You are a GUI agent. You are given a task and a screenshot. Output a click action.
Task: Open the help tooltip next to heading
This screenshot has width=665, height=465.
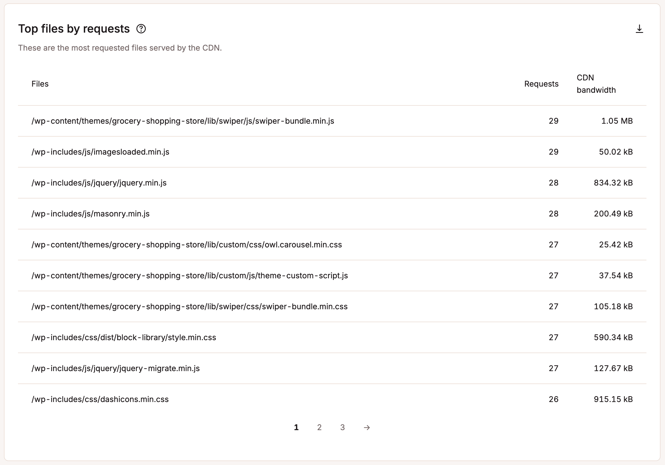click(x=141, y=29)
